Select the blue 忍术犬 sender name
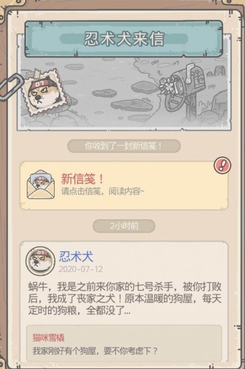The height and width of the screenshot is (369, 245). (76, 256)
